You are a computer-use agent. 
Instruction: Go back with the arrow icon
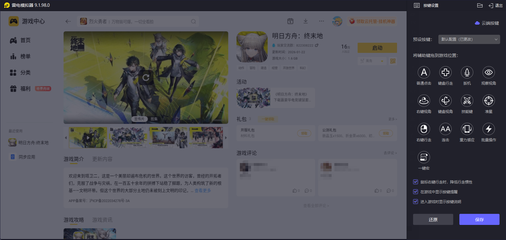(x=68, y=21)
